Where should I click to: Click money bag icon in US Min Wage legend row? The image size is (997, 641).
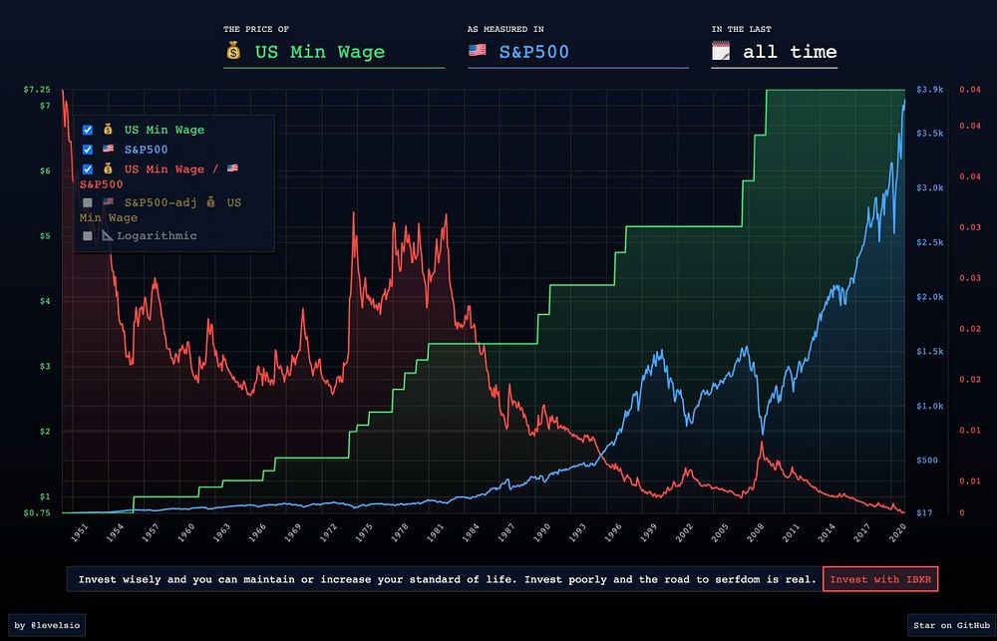coord(108,130)
